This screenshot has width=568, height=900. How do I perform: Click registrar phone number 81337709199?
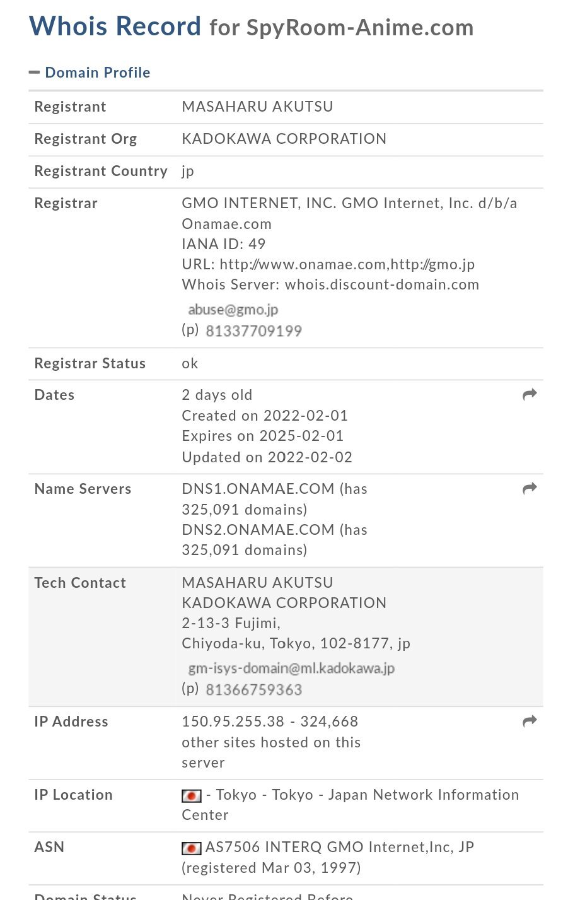(253, 331)
